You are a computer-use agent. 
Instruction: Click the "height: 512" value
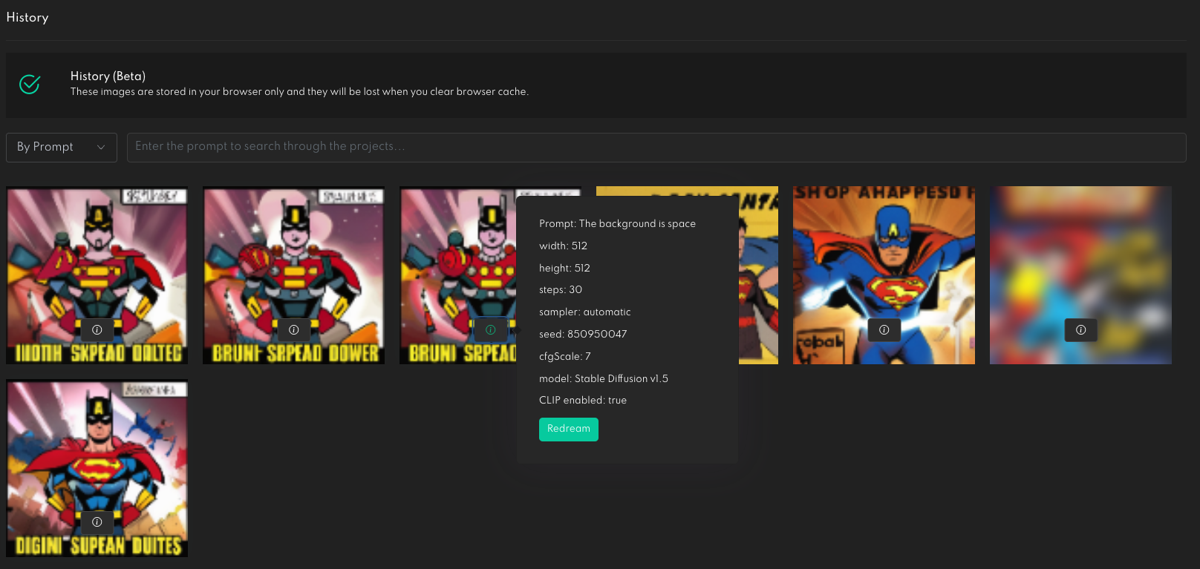(x=564, y=268)
